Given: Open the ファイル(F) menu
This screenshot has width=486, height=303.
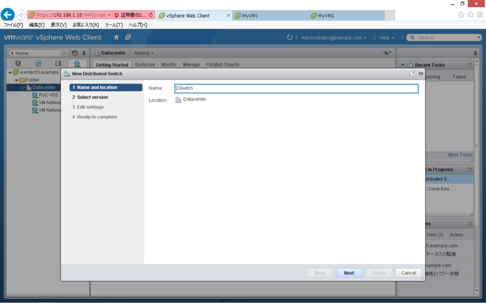Looking at the screenshot, I should coord(13,25).
